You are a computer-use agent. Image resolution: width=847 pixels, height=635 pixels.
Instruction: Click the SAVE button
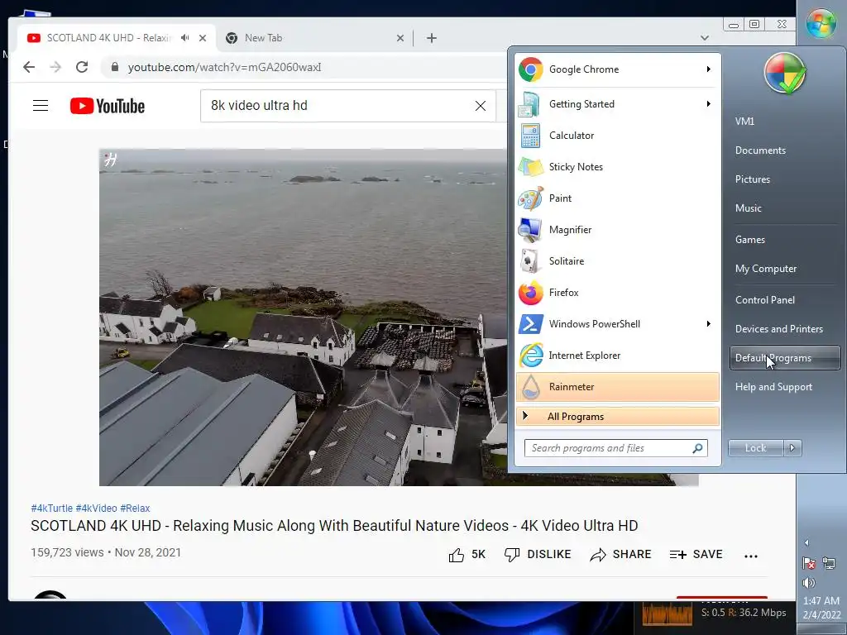click(x=696, y=555)
